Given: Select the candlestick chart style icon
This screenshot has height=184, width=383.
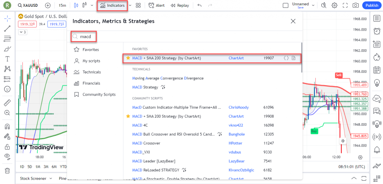Looking at the screenshot, I should pyautogui.click(x=76, y=5).
